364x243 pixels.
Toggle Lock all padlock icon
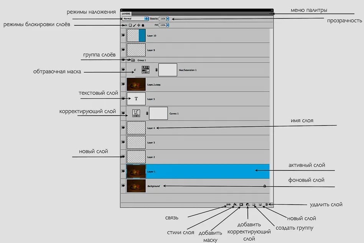[143, 25]
